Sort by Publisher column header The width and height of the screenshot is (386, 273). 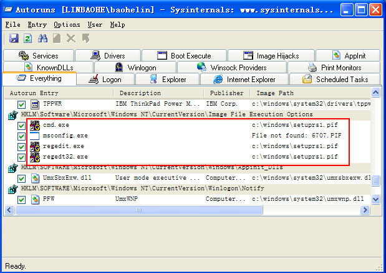227,93
